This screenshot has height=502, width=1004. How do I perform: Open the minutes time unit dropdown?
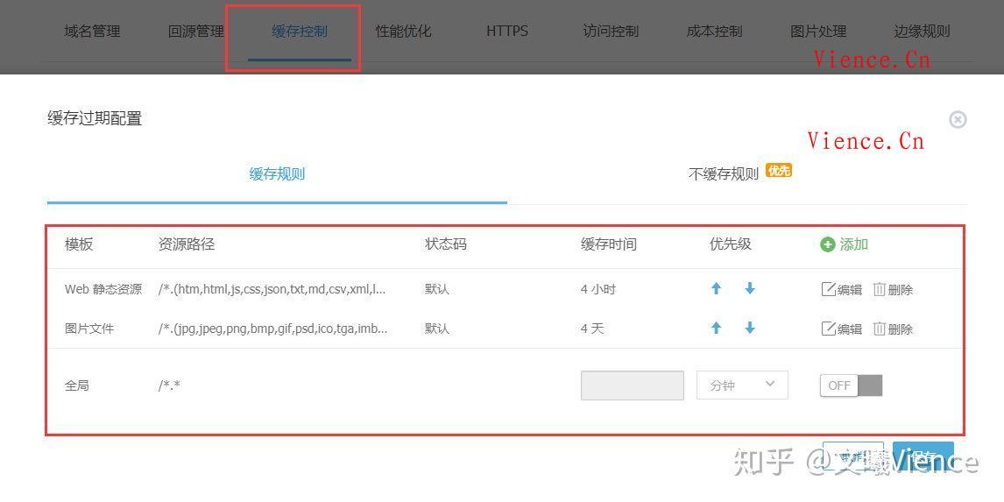[742, 385]
